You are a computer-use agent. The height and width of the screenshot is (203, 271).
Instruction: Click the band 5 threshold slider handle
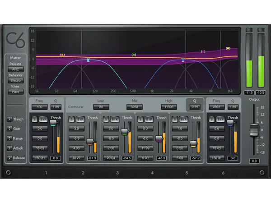coord(193,144)
